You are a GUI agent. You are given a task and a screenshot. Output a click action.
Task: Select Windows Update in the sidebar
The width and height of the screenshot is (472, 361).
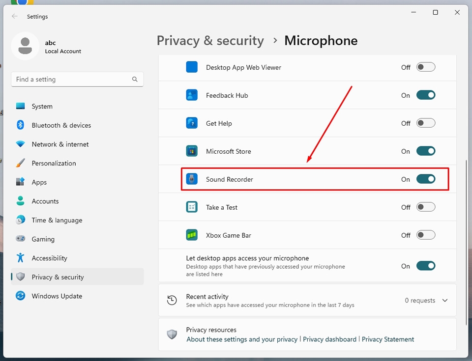click(x=77, y=296)
